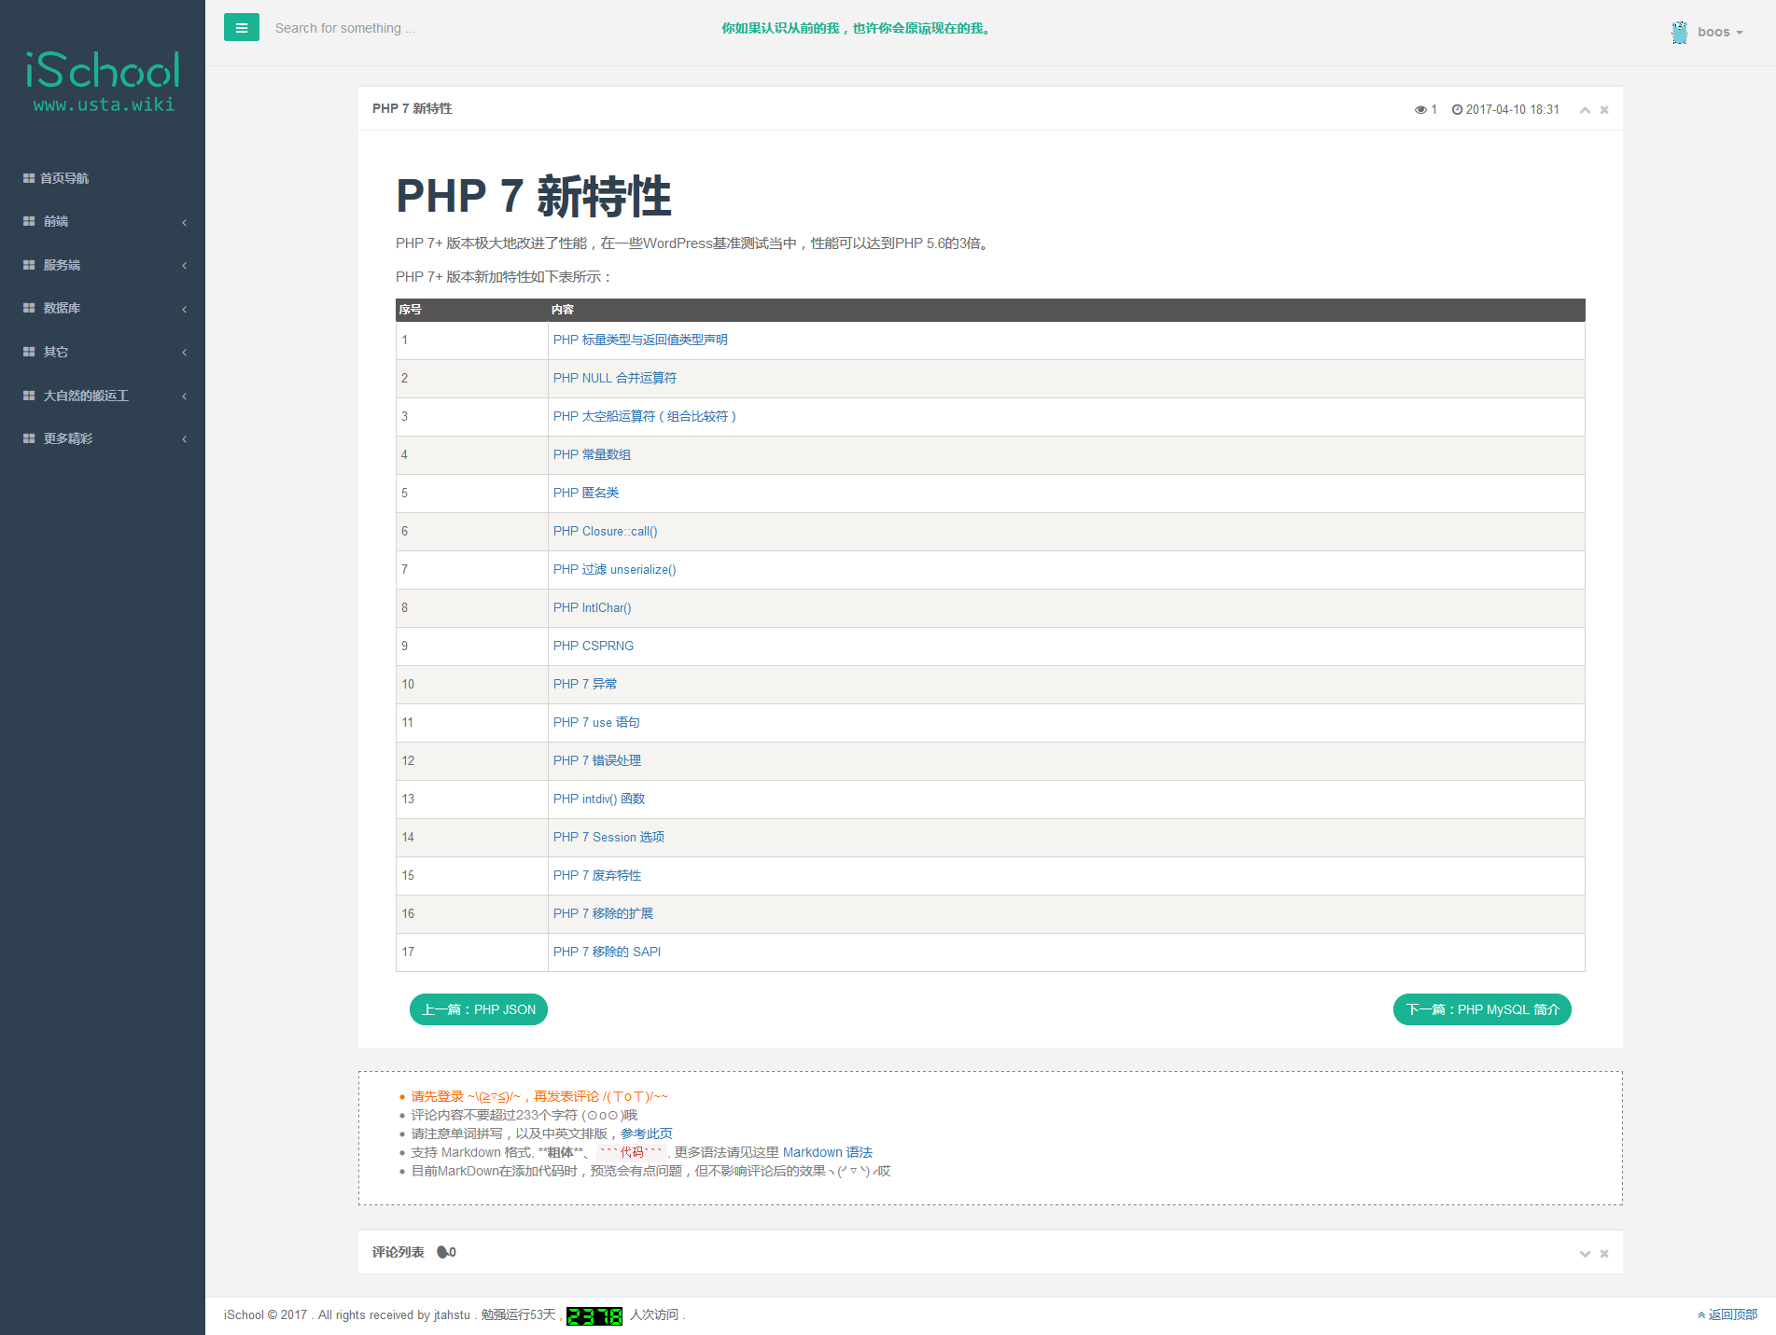Expand the 数据库 sidebar submenu arrow
Image resolution: width=1776 pixels, height=1335 pixels.
point(185,309)
